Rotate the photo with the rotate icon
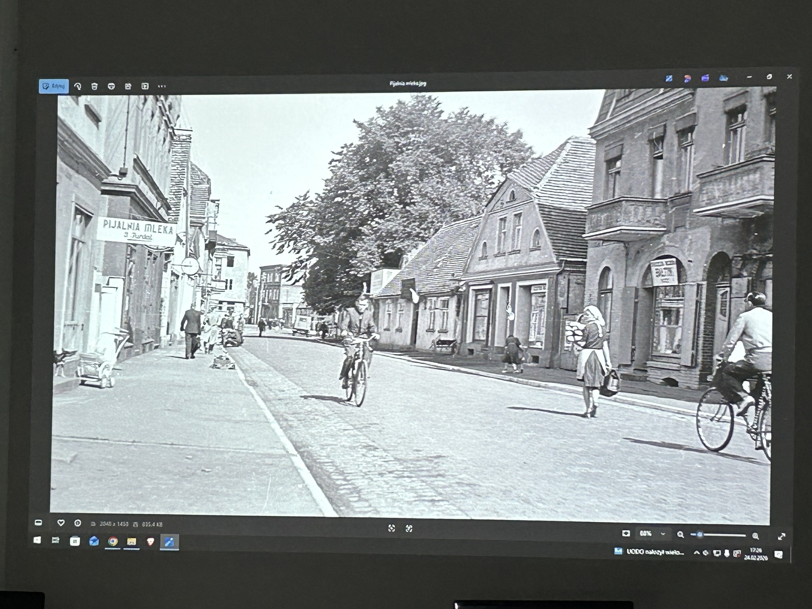The height and width of the screenshot is (609, 812). coord(78,86)
